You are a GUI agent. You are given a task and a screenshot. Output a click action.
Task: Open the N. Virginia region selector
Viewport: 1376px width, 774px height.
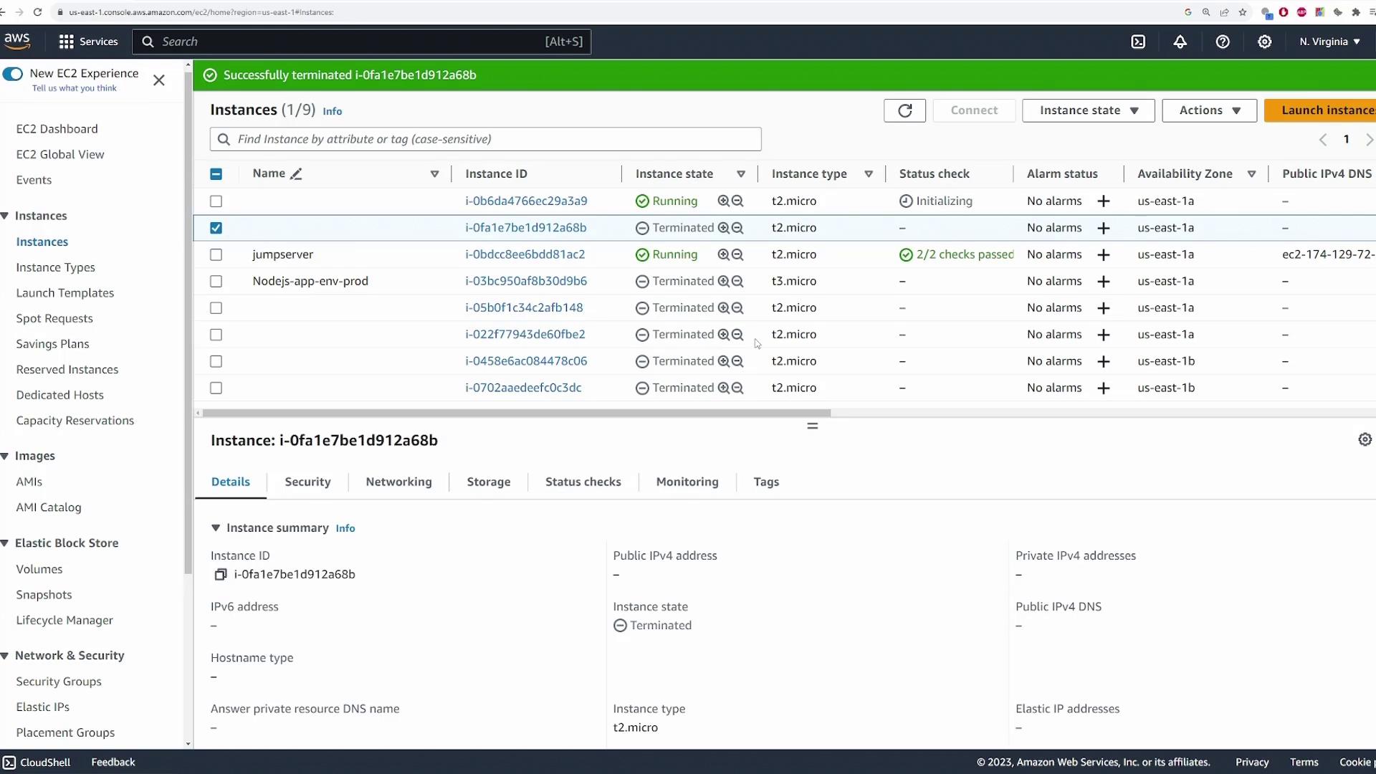click(1329, 42)
